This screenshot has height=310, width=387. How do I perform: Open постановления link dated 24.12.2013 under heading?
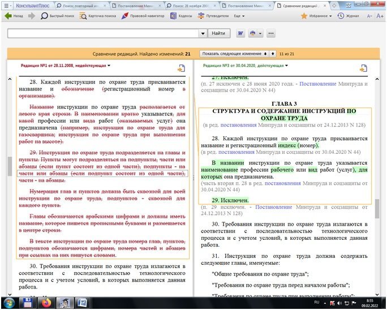pyautogui.click(x=238, y=125)
